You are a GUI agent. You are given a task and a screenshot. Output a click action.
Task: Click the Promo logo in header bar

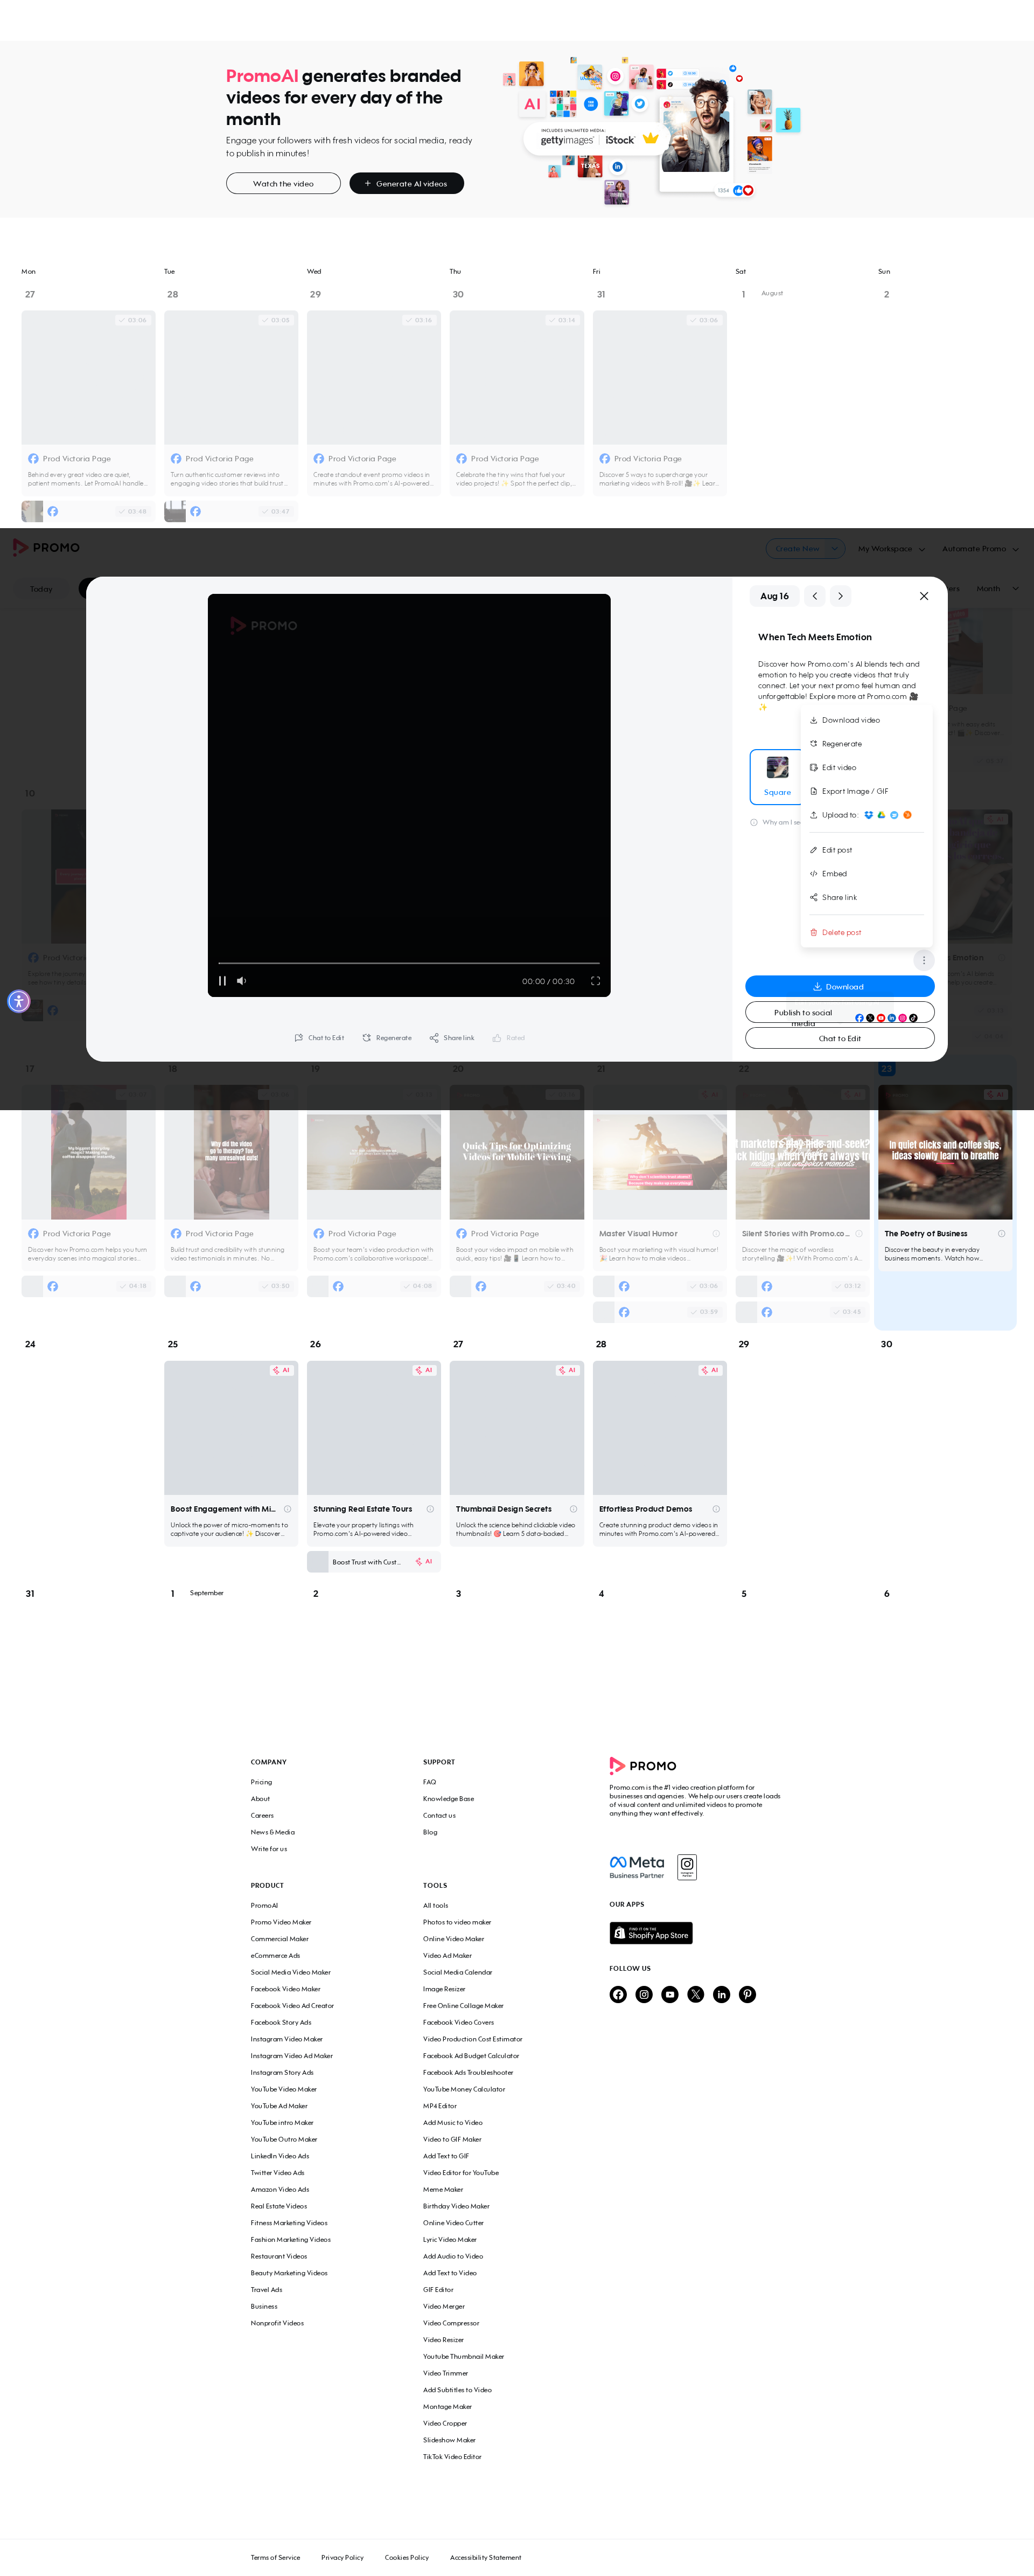(x=46, y=548)
